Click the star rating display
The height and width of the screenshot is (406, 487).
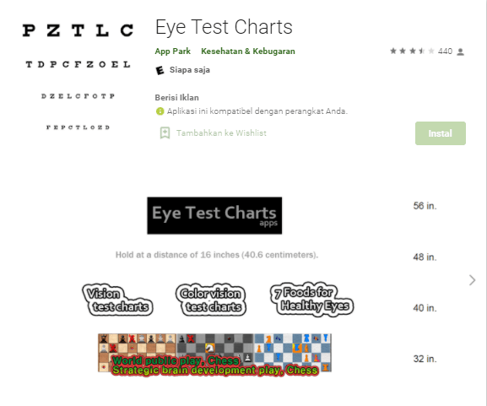tap(412, 51)
